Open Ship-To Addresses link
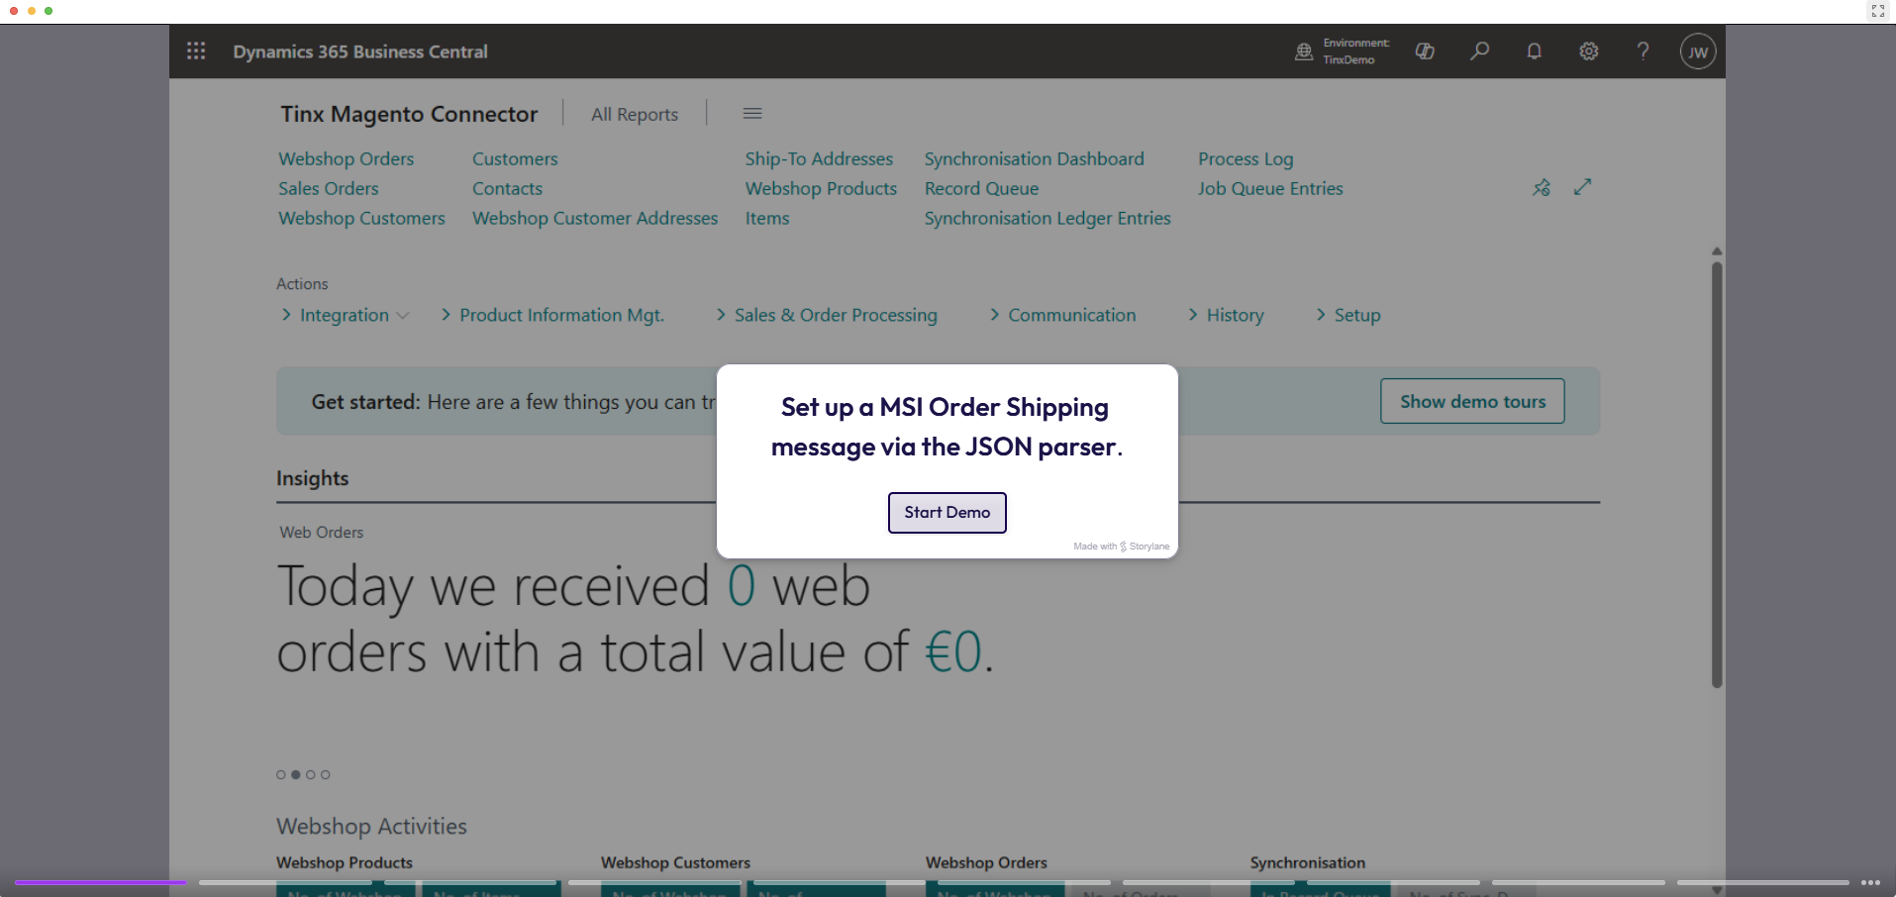Screen dimensions: 1896x897 point(819,158)
